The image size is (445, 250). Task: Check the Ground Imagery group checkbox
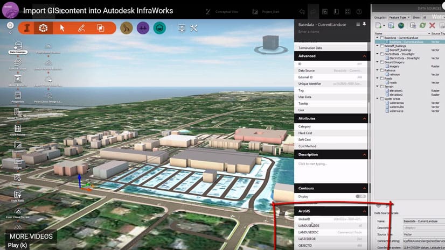pos(382,62)
